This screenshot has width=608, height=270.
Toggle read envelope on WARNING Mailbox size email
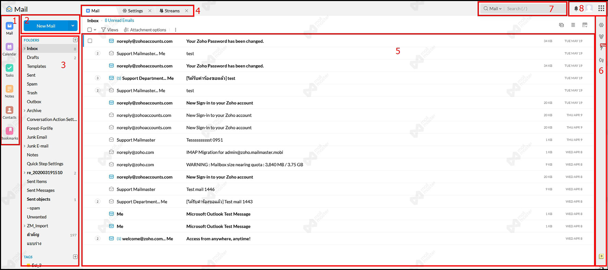[111, 164]
